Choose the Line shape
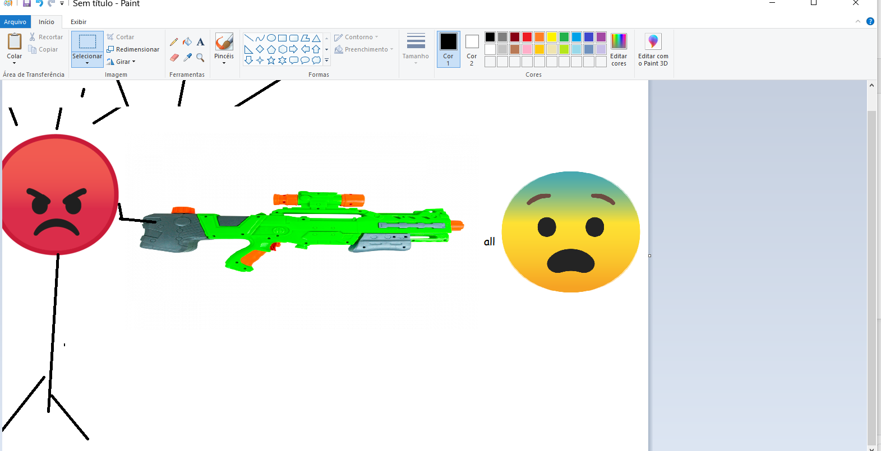881x451 pixels. pos(248,38)
